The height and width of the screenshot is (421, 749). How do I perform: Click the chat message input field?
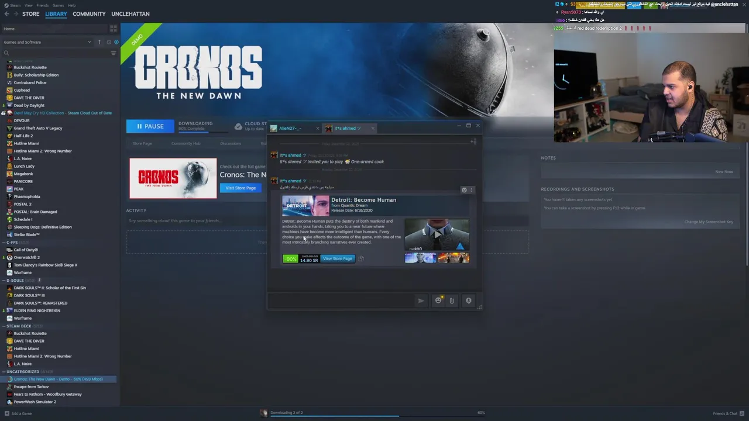pos(341,301)
